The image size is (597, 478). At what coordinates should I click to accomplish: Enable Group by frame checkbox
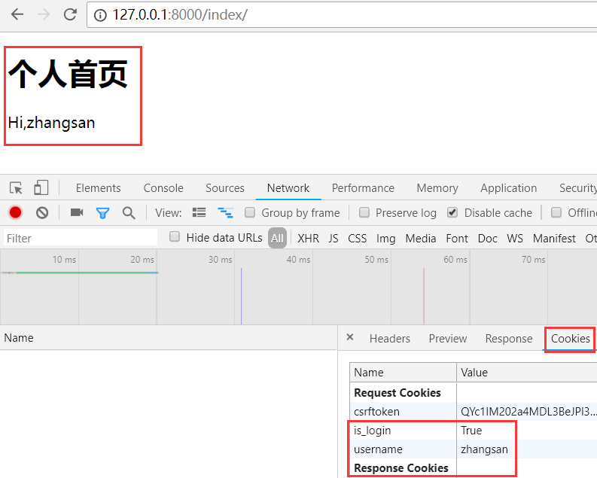(x=250, y=213)
